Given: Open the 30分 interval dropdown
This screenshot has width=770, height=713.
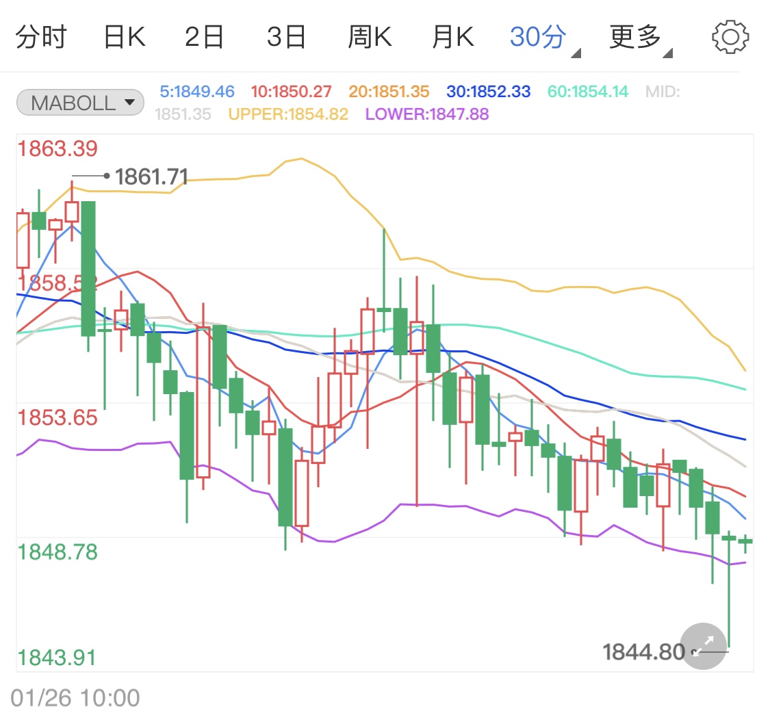Looking at the screenshot, I should click(544, 38).
